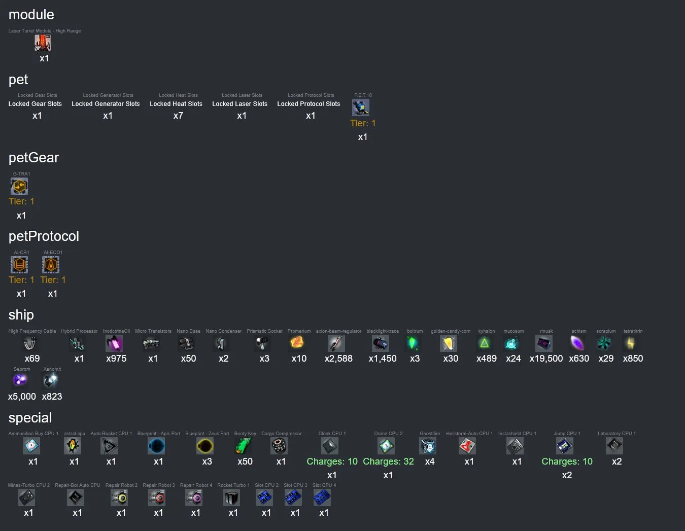
Task: Select the schism purple crystal icon
Action: [x=577, y=343]
